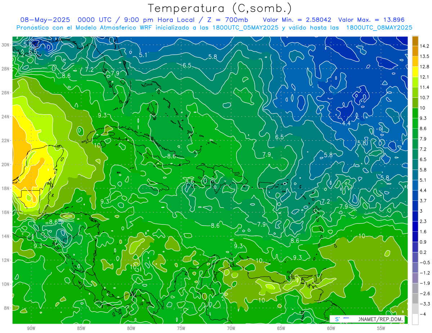Click the 11.4 label on the color bar
432x333 pixels.
click(424, 87)
